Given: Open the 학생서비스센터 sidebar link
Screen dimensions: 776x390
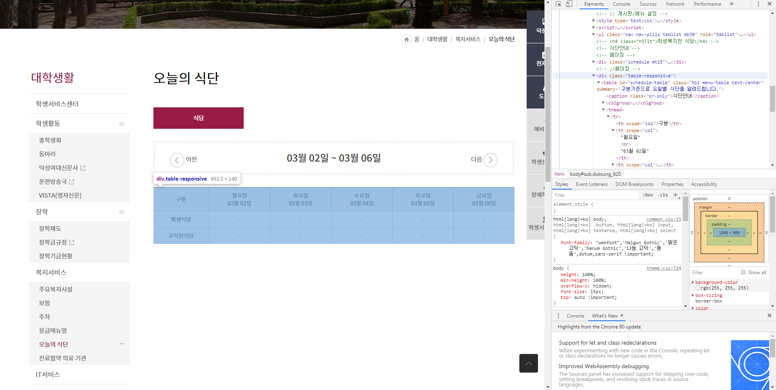Looking at the screenshot, I should (57, 104).
